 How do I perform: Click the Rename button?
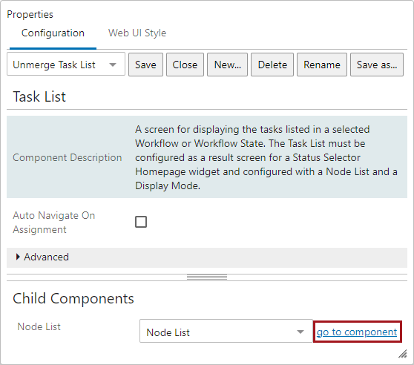(322, 65)
